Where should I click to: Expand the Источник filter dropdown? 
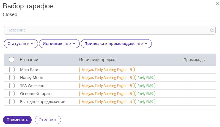click(59, 44)
